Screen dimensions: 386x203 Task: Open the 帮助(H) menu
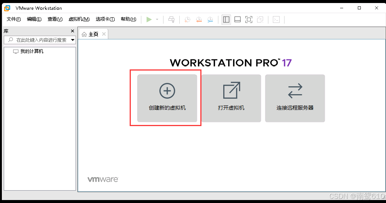click(x=129, y=19)
